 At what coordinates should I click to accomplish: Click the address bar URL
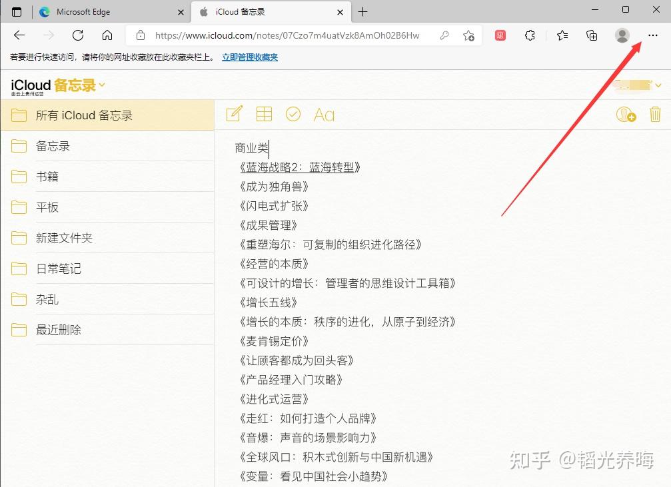click(287, 35)
